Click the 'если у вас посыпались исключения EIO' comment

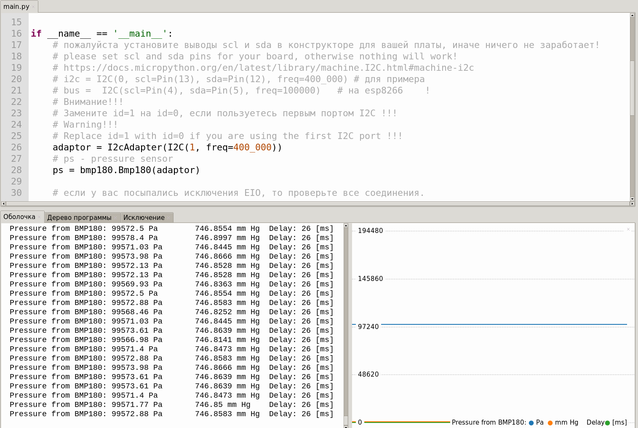238,193
